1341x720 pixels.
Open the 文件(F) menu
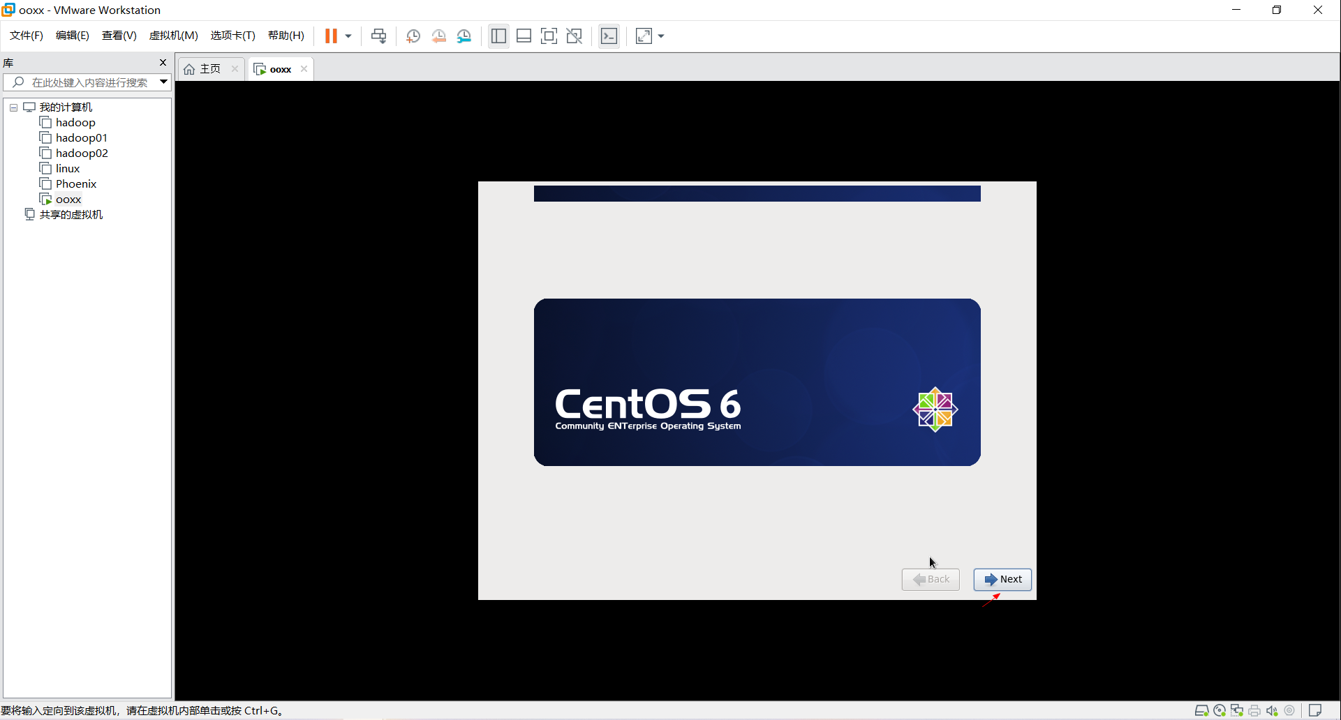[x=27, y=36]
